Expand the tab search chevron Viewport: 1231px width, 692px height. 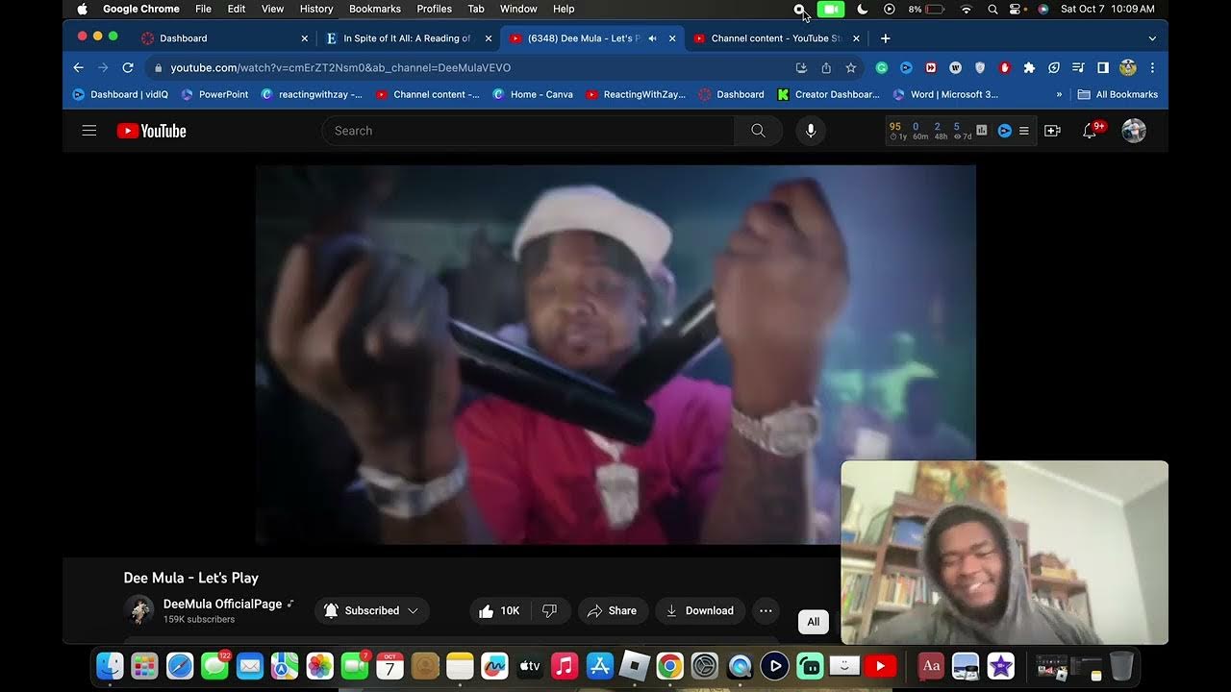pos(1152,38)
